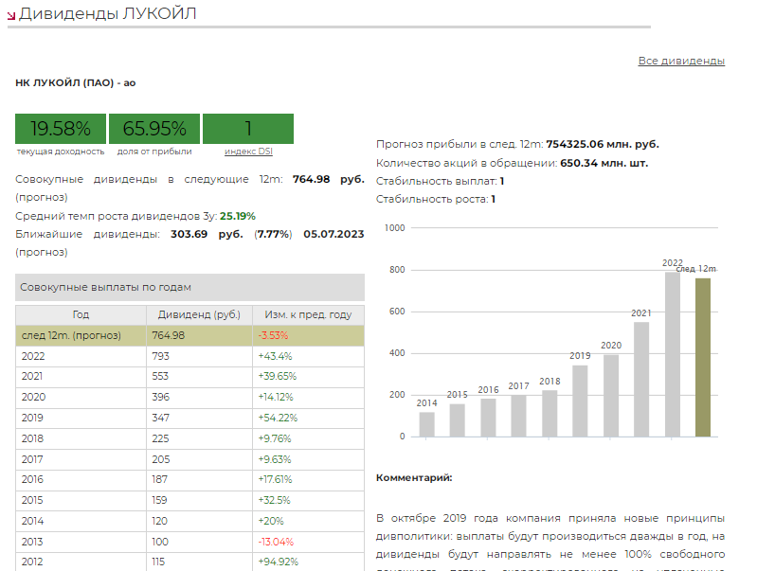This screenshot has height=571, width=757.
Task: Click the 25.19% average growth rate value
Action: click(x=238, y=216)
